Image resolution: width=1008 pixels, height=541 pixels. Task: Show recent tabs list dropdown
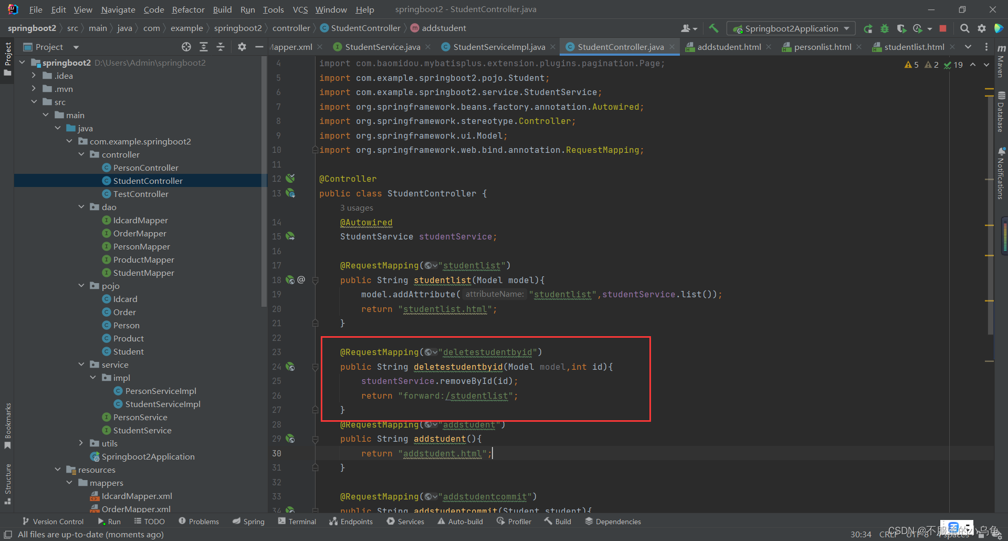(968, 47)
